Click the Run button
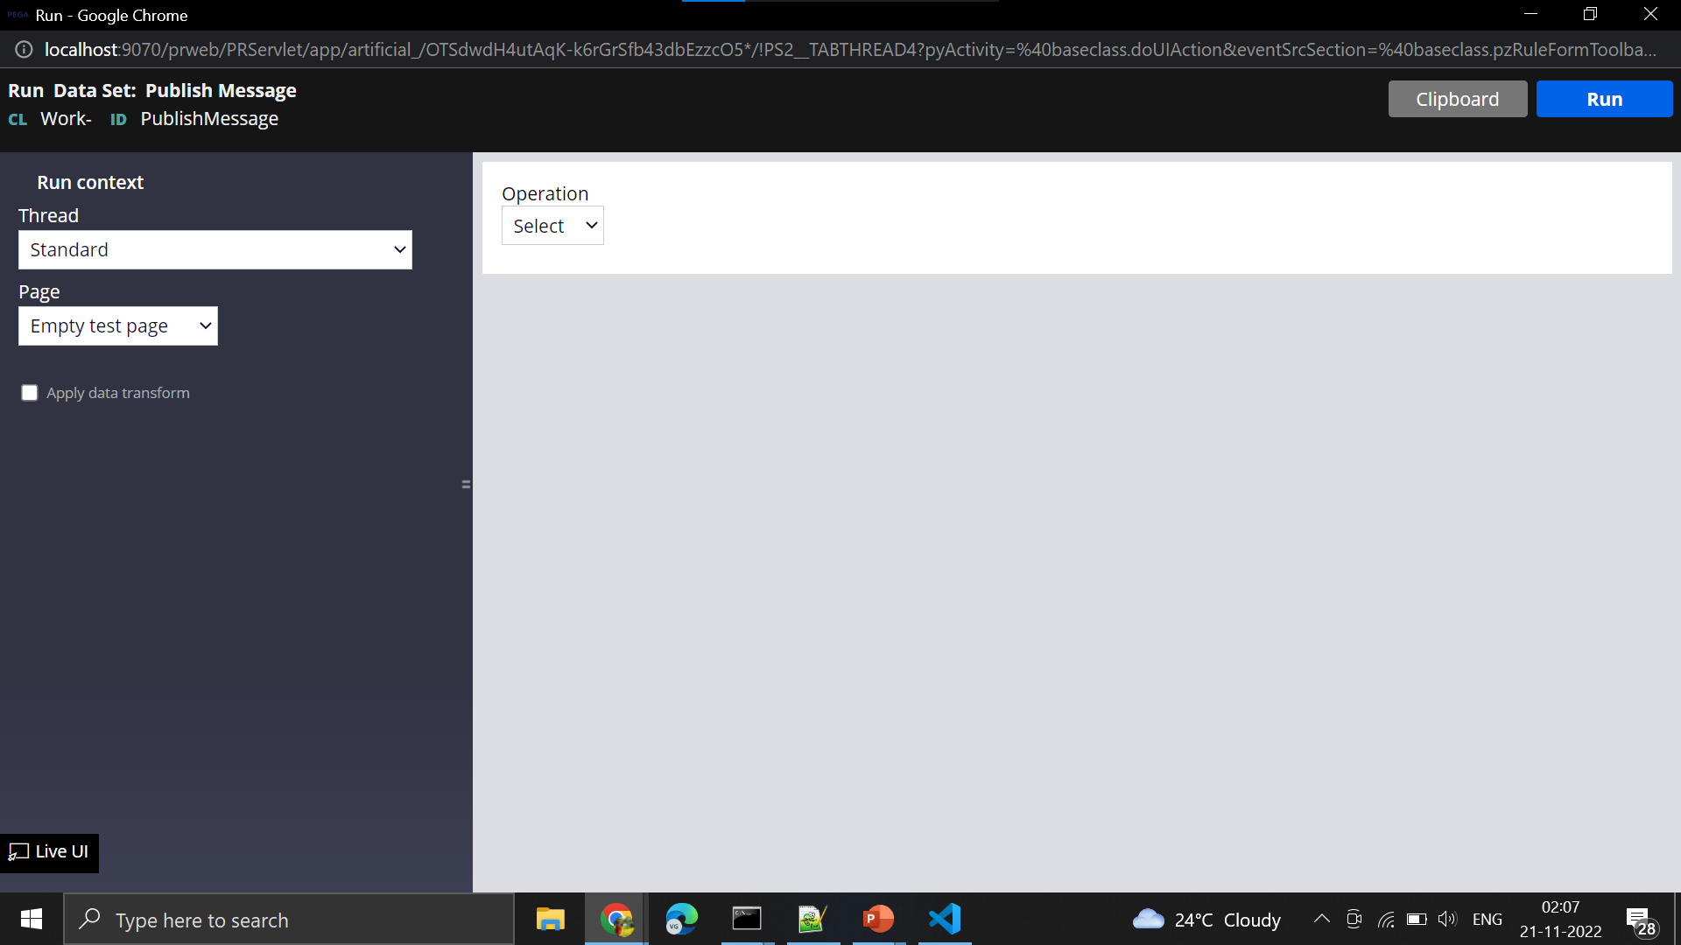Viewport: 1681px width, 945px height. coord(1604,100)
